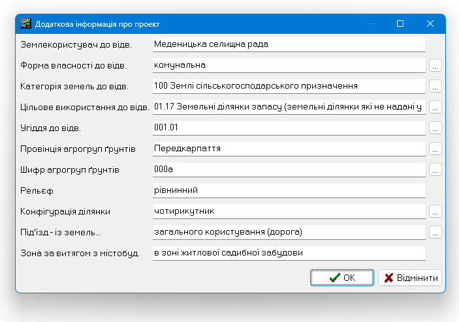Screen dimensions: 459x322
Task: Open browse button for Категорія земель field
Action: pos(435,86)
